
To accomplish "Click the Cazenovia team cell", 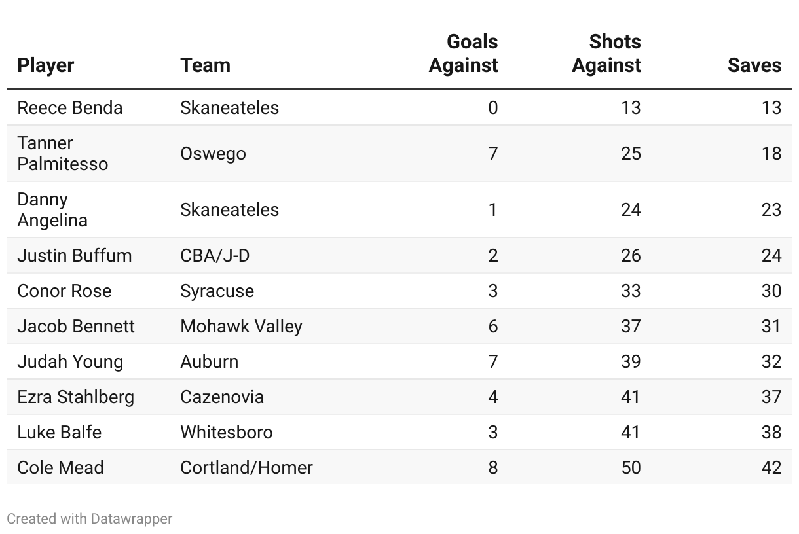I will tap(222, 397).
